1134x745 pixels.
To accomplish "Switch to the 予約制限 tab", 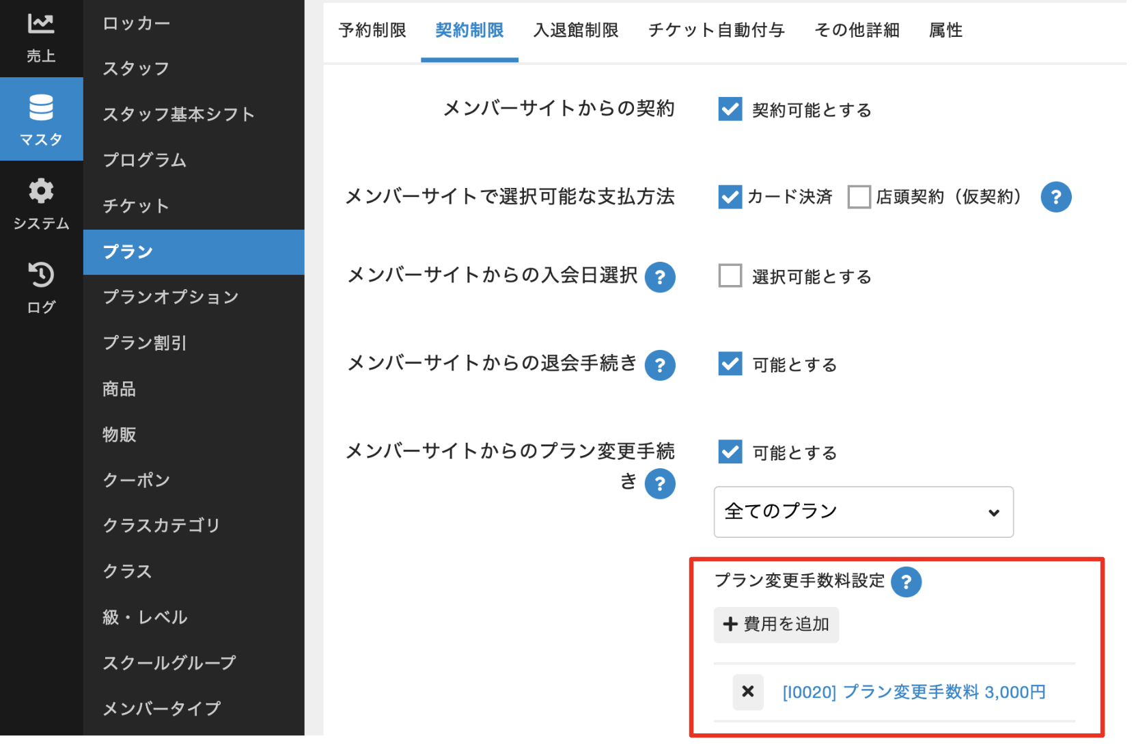I will (x=372, y=31).
